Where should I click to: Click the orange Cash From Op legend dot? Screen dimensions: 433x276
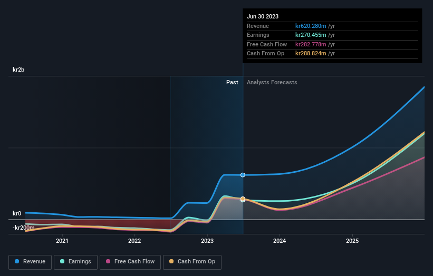coord(171,261)
